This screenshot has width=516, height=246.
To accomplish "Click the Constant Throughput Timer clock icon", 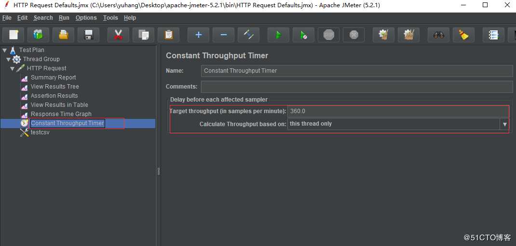I will tap(24, 123).
